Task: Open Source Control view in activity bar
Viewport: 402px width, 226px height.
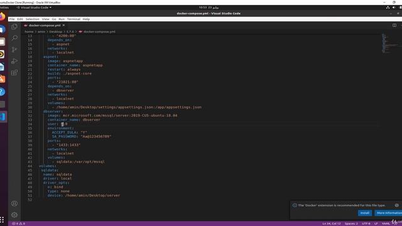Action: pos(14,50)
